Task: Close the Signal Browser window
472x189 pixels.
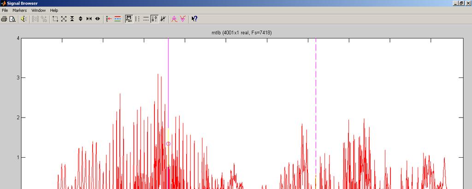Action: coord(467,3)
